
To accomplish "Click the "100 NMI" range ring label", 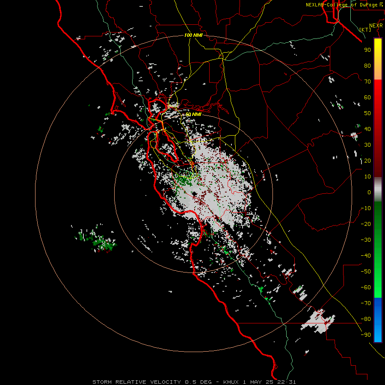I will (193, 35).
